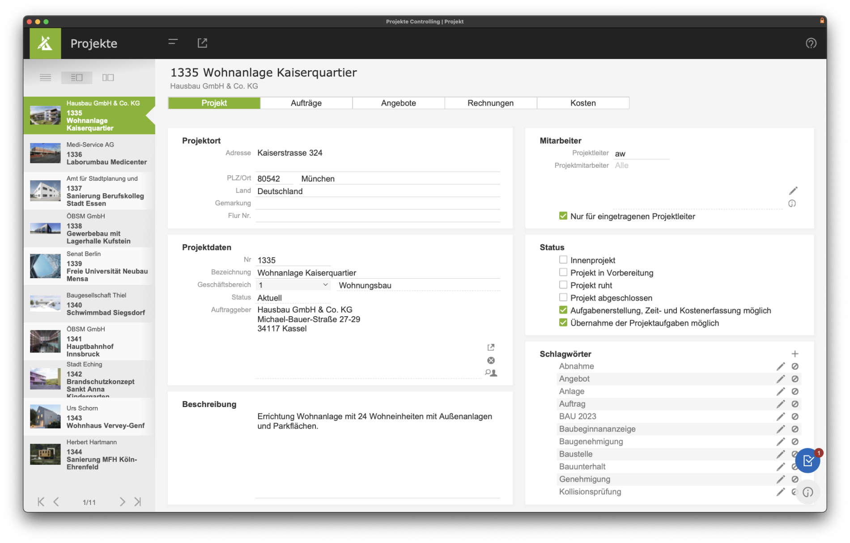Check the Innenprojekt checkbox
Screen dimensions: 850x543
563,260
